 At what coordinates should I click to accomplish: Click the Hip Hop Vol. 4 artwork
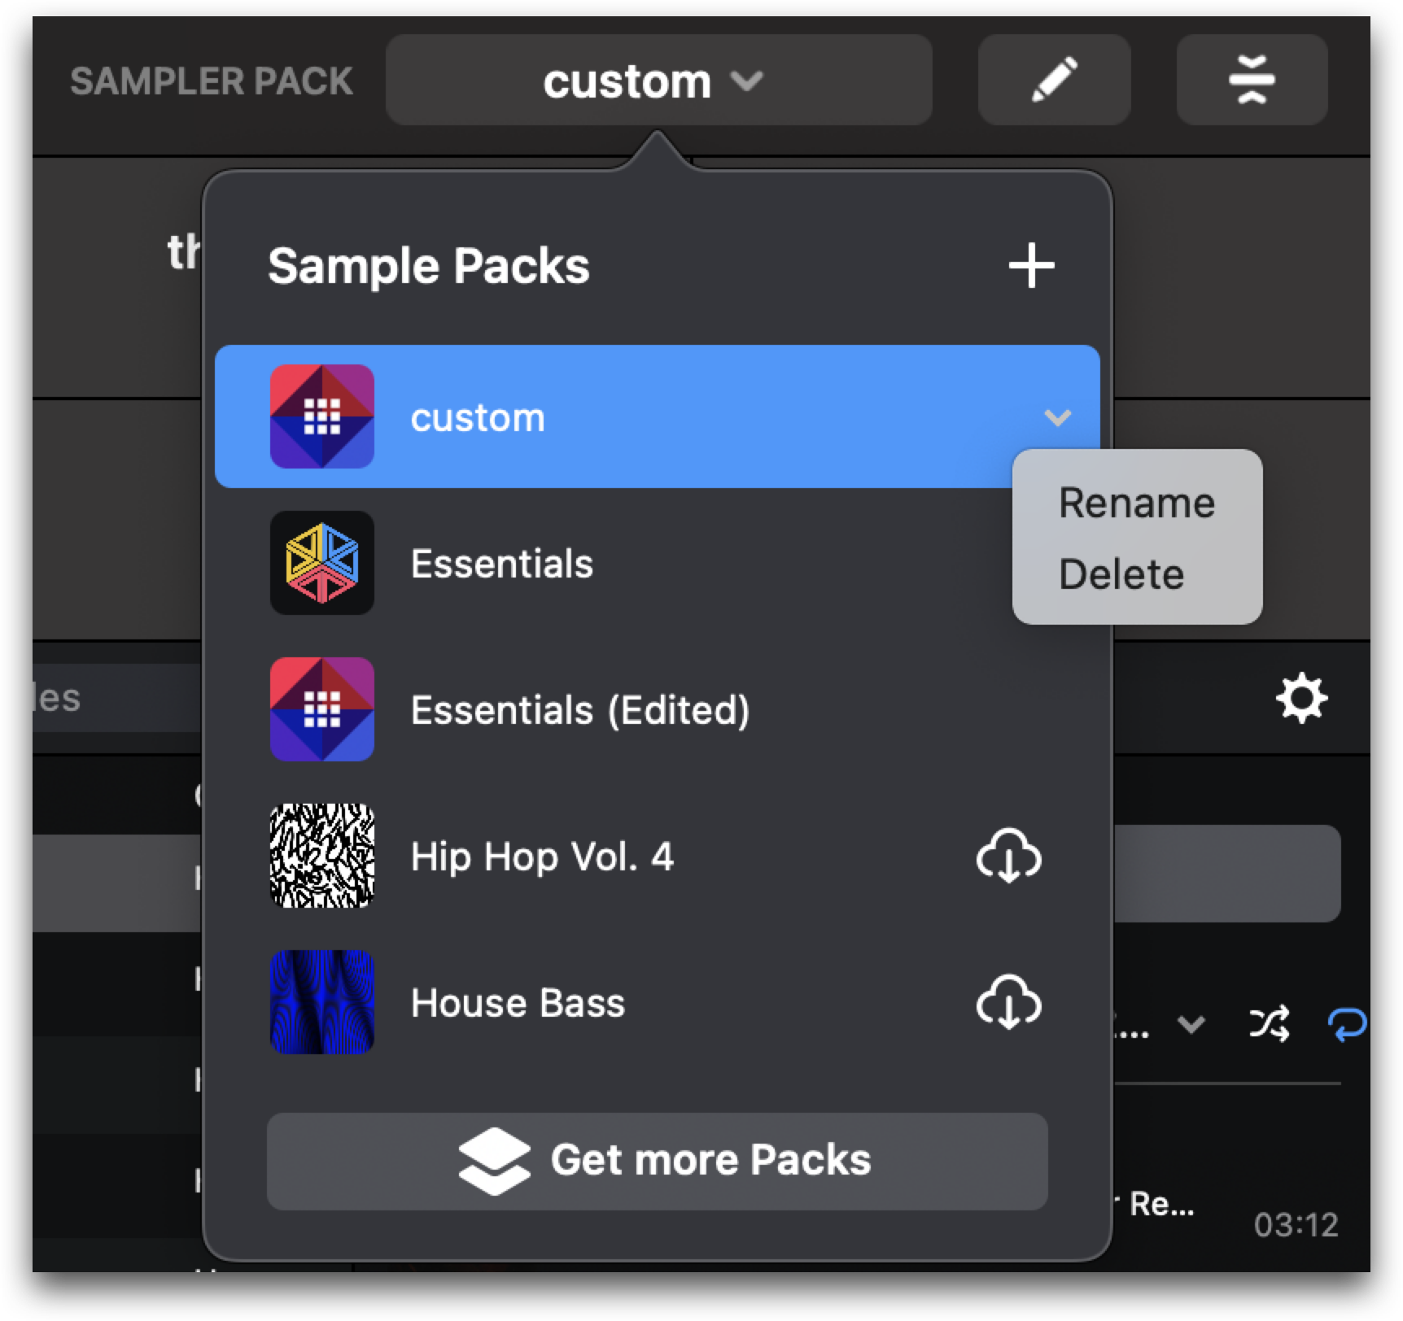(x=322, y=856)
